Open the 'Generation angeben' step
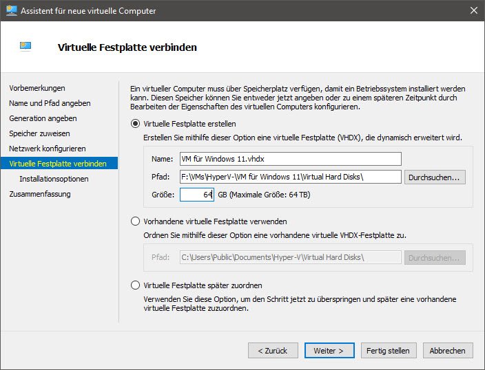The image size is (485, 370). click(x=43, y=118)
